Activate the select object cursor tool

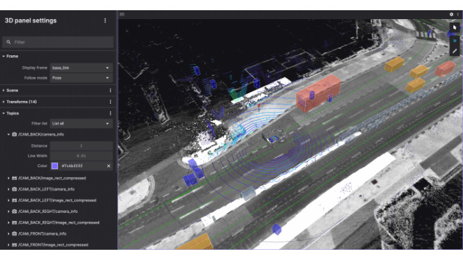point(454,27)
